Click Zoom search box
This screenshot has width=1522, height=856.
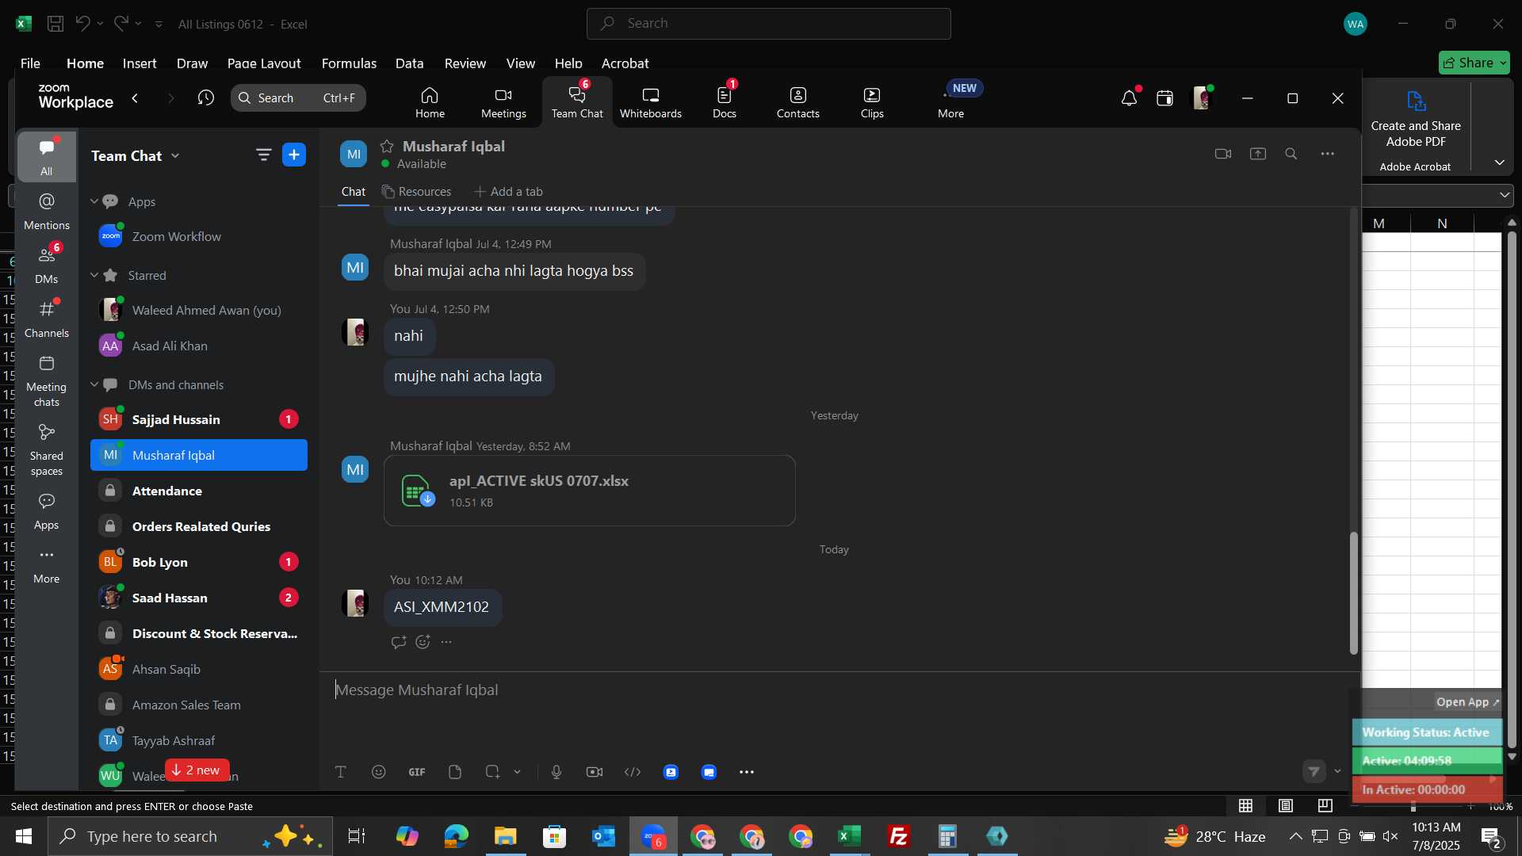[298, 98]
